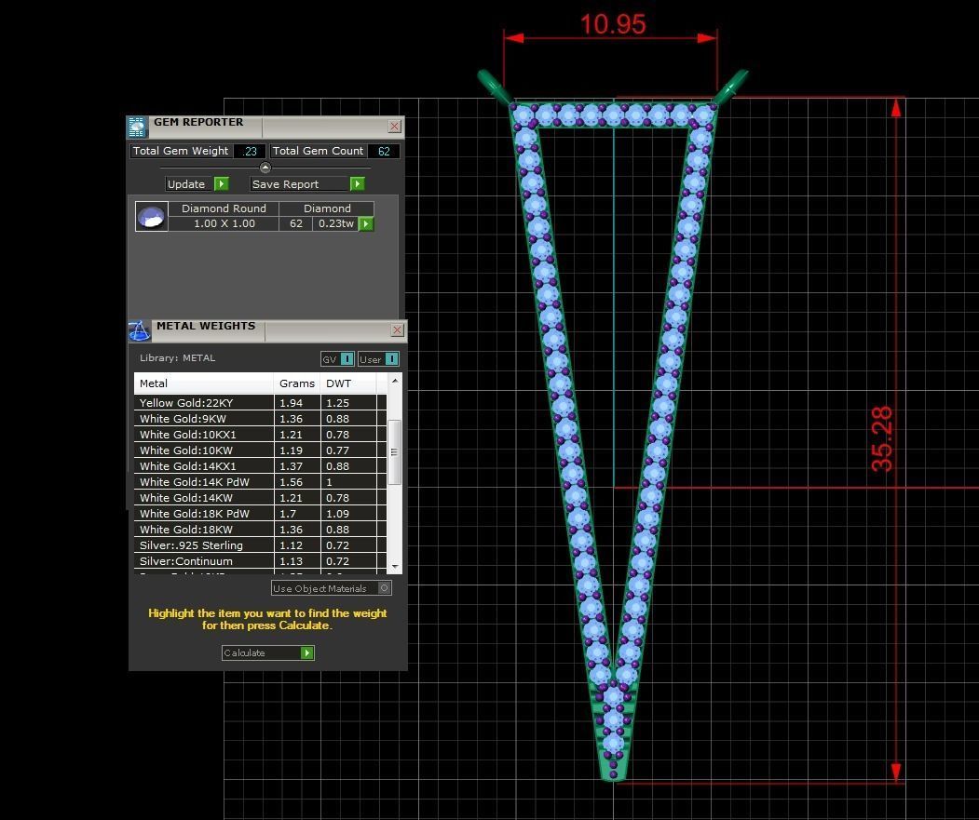The width and height of the screenshot is (979, 820).
Task: Click the green arrow beside Update
Action: coord(221,184)
